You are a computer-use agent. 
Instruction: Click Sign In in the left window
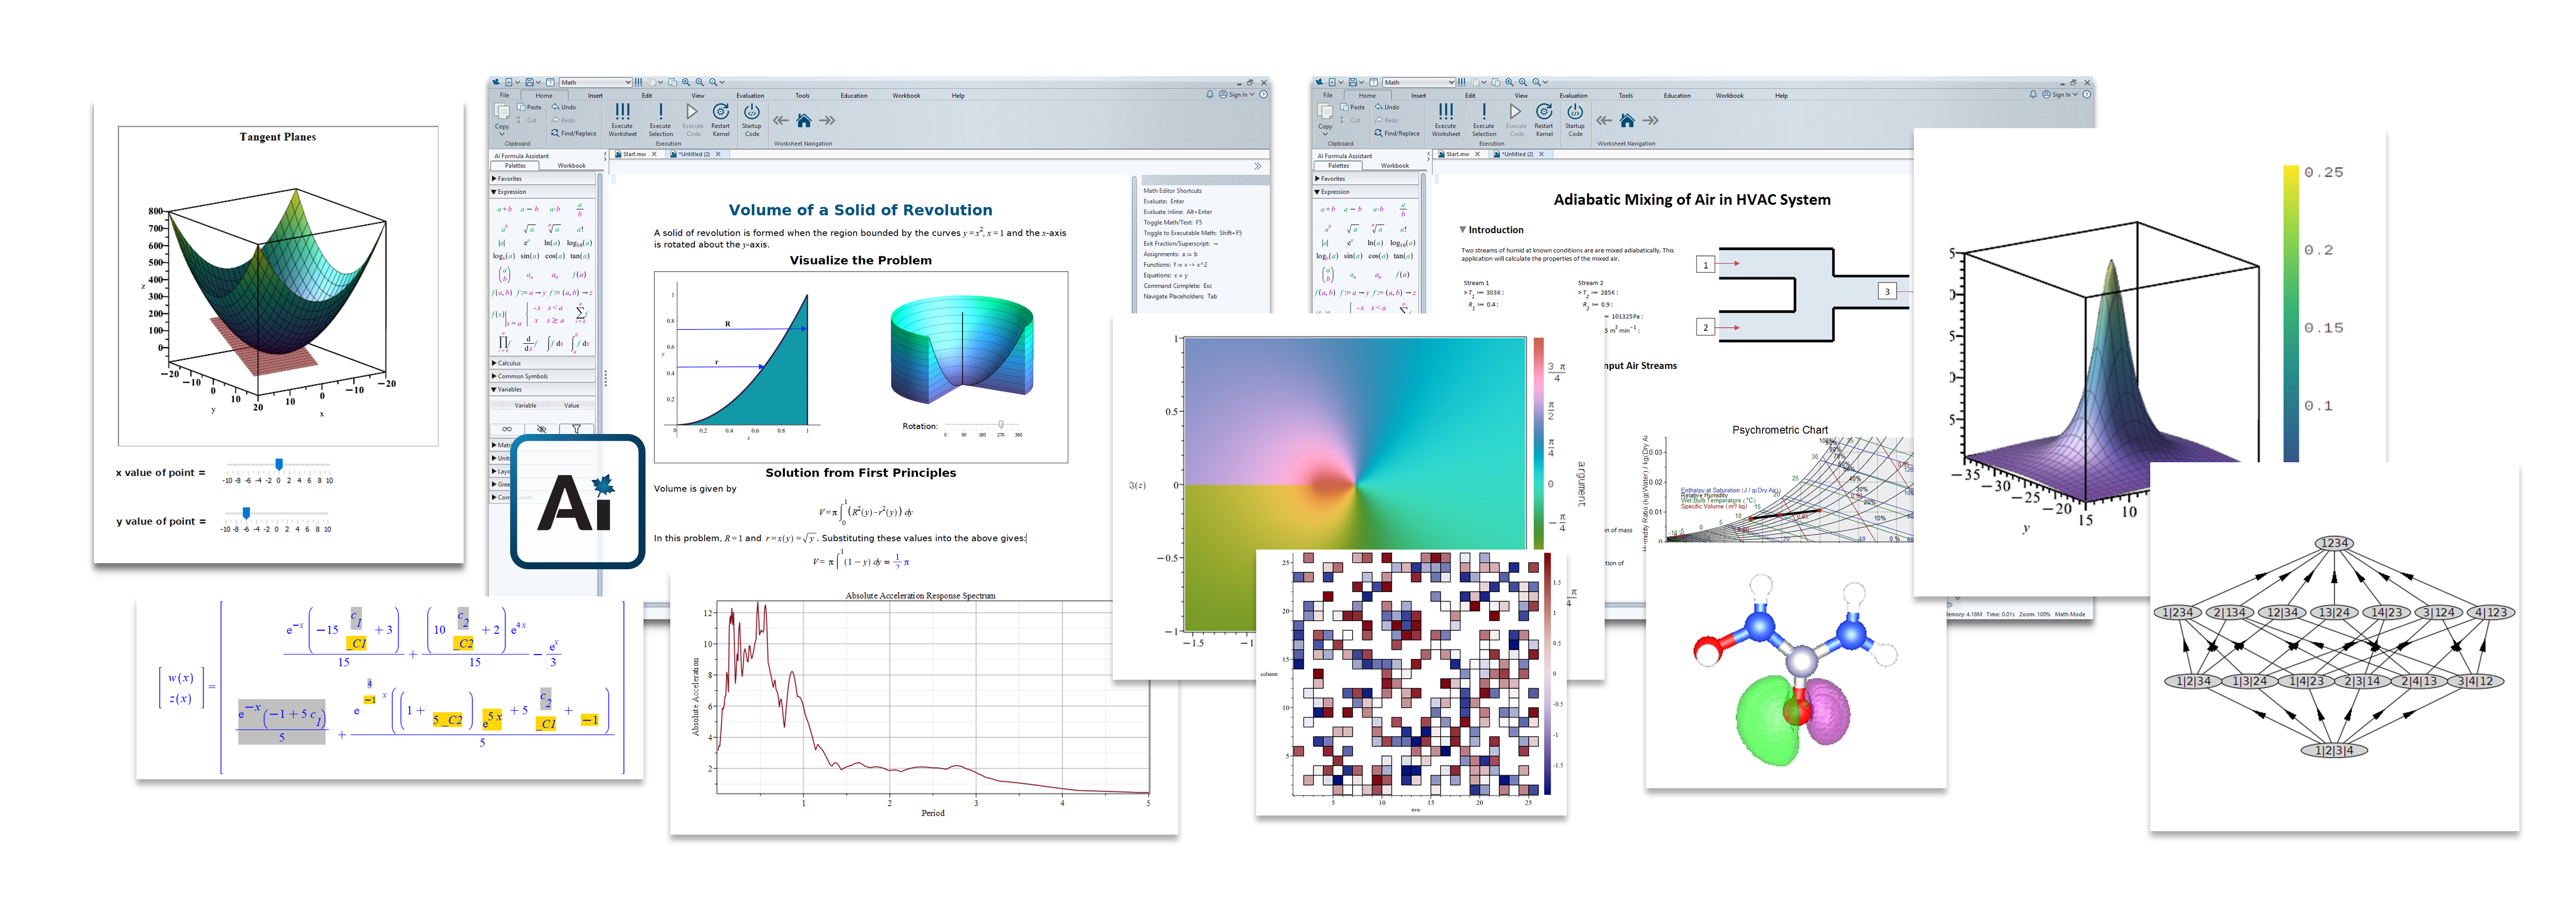[x=1238, y=95]
